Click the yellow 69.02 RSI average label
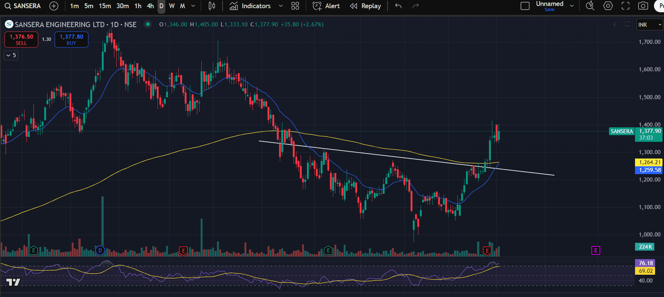Image resolution: width=664 pixels, height=297 pixels. tap(646, 271)
